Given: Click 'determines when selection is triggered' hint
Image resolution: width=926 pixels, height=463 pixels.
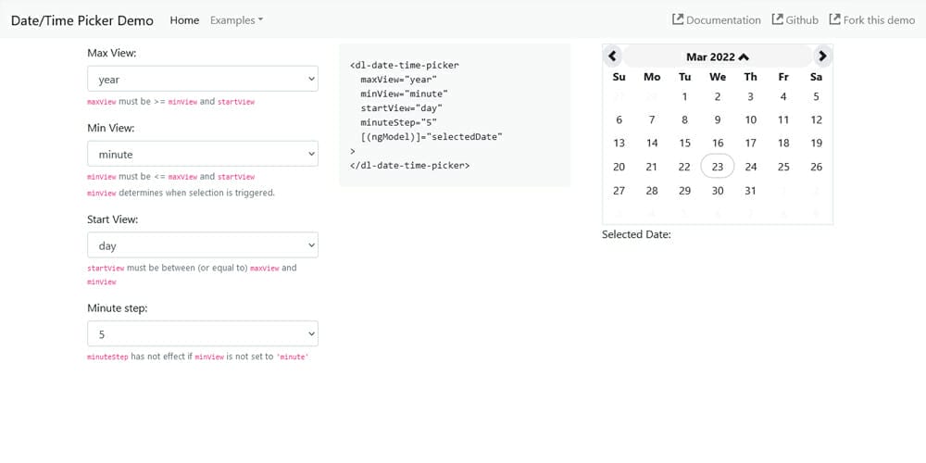Looking at the screenshot, I should coord(197,193).
